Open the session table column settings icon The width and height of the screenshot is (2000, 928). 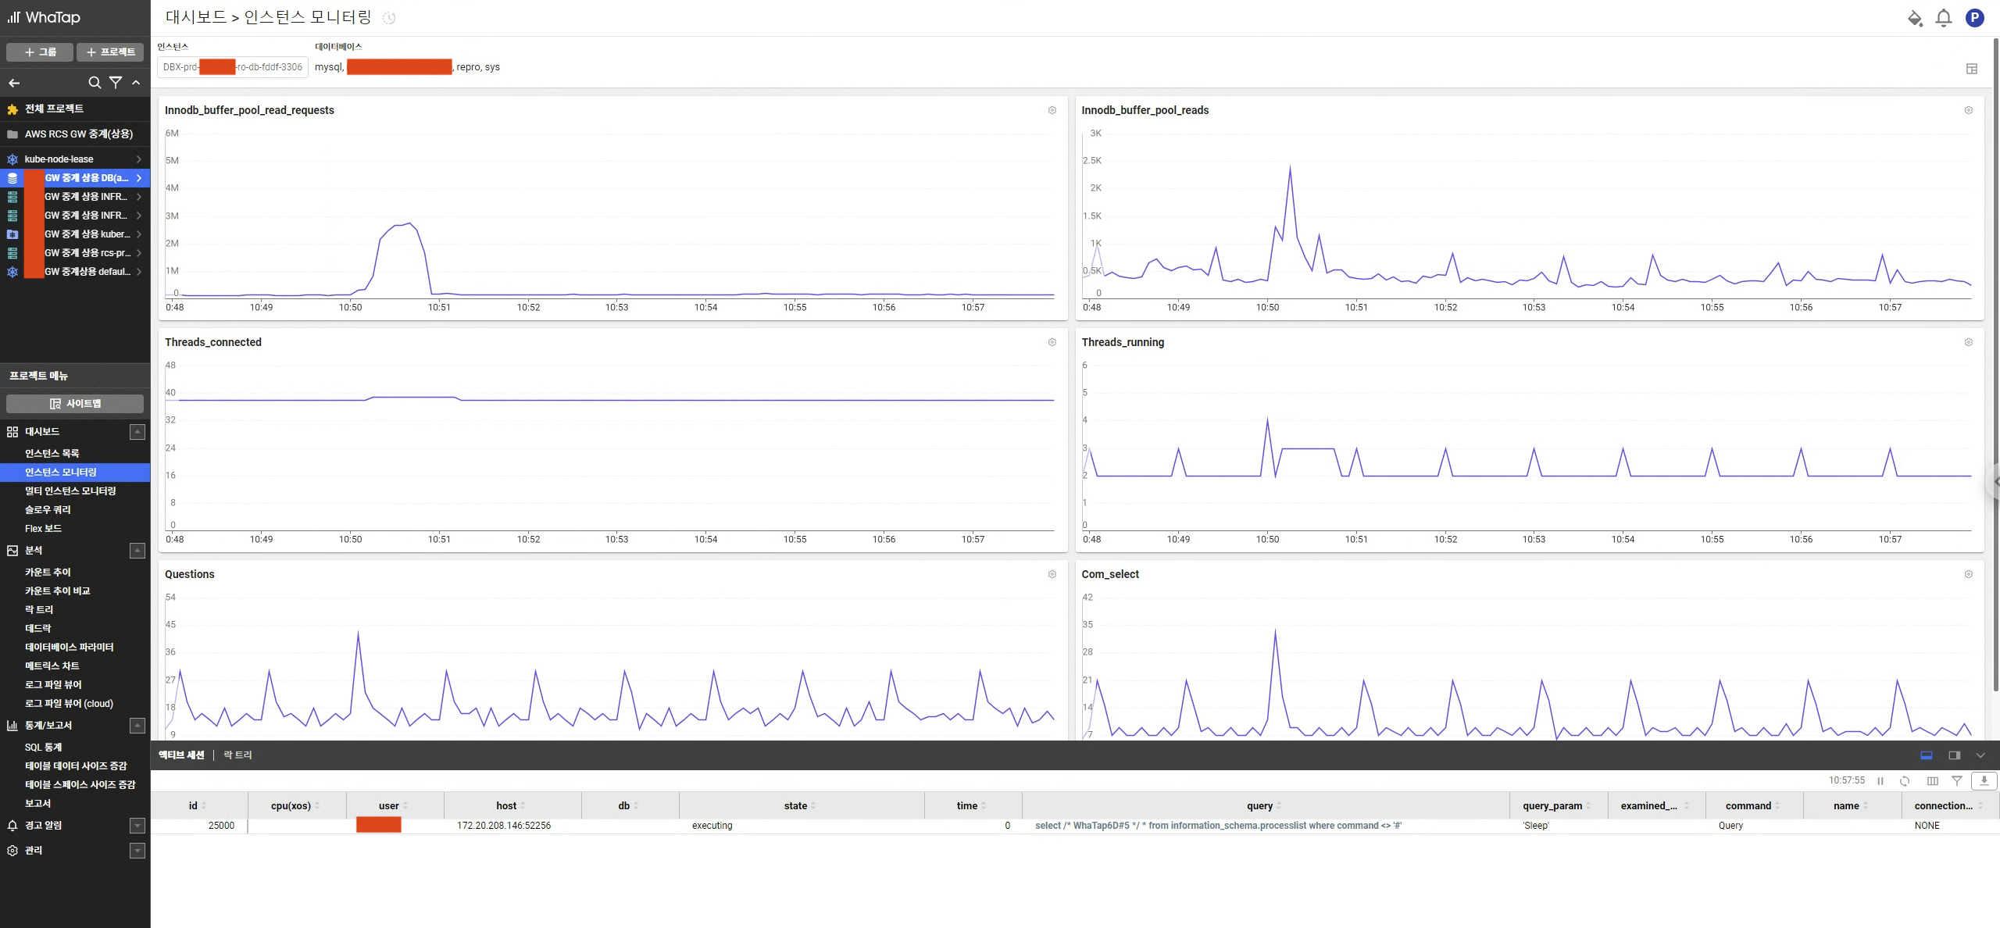(x=1932, y=780)
